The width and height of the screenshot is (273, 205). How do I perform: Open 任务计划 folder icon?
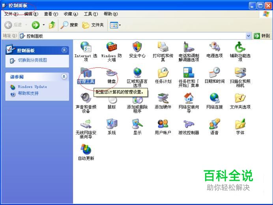(163, 73)
